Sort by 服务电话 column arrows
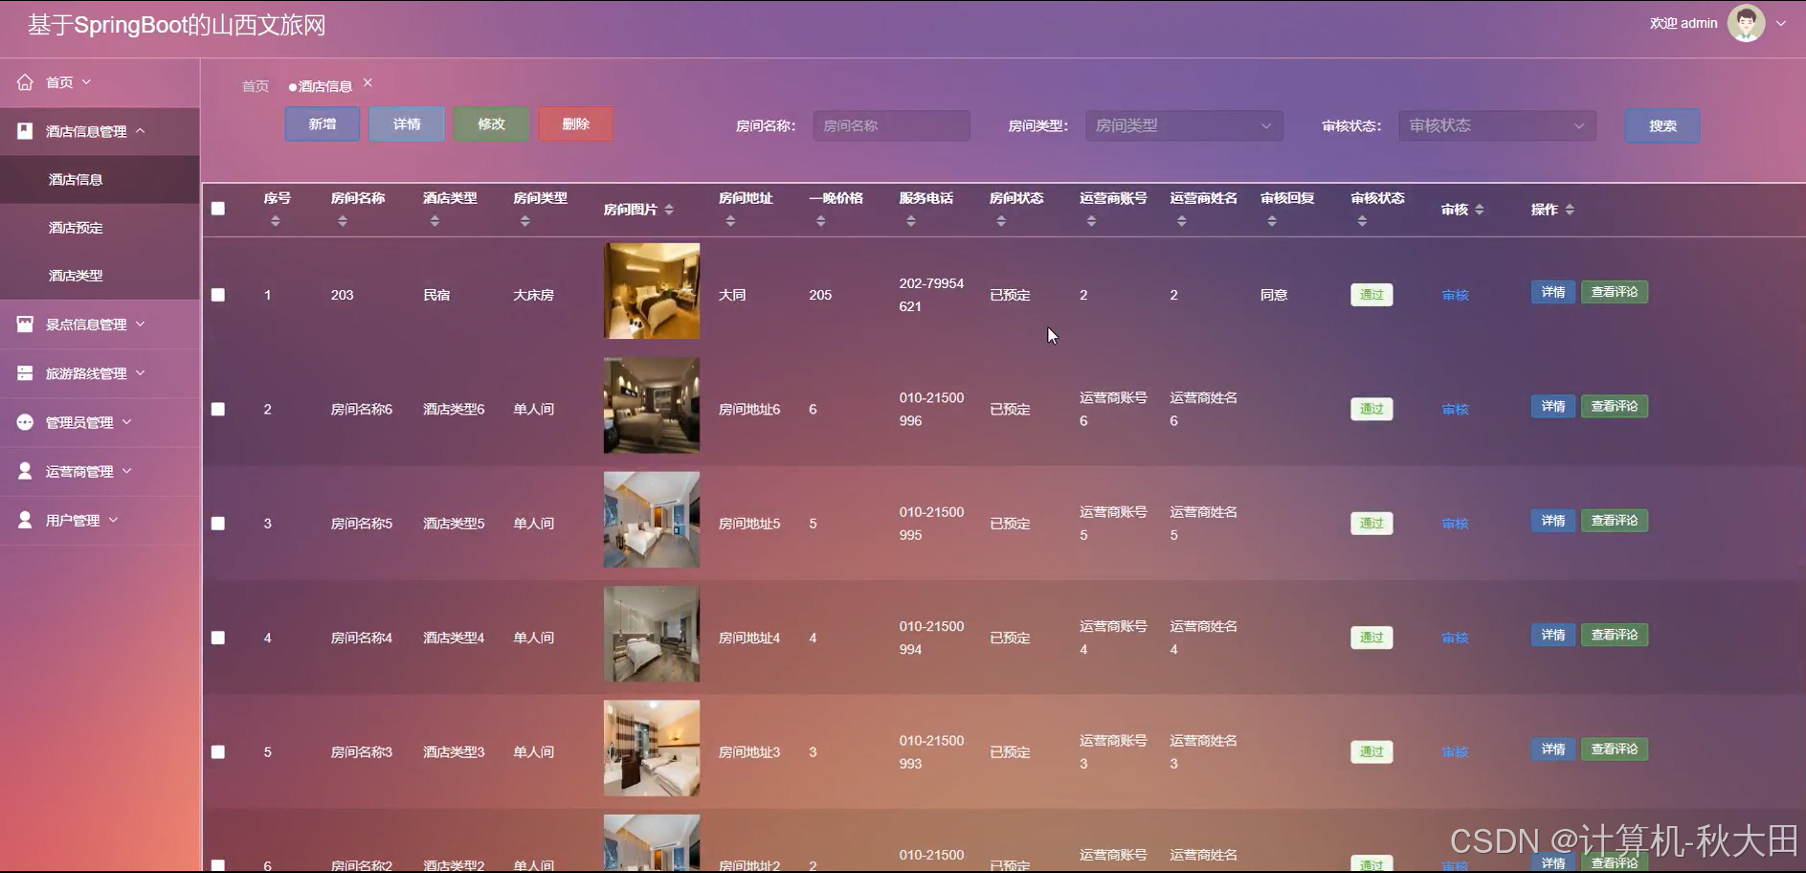 click(x=911, y=221)
